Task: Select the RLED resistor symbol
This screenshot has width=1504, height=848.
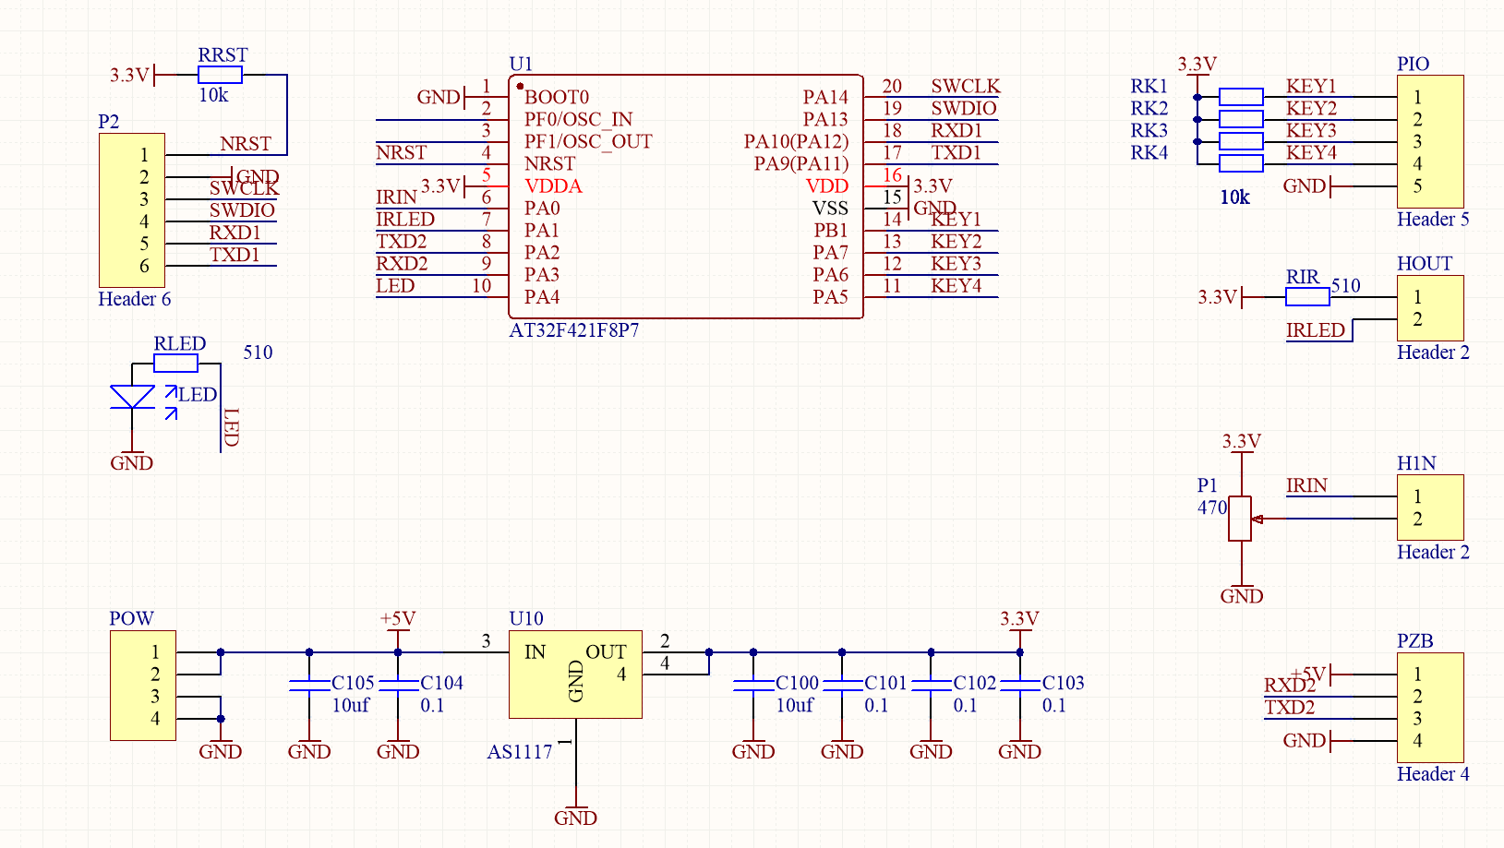Action: pyautogui.click(x=175, y=364)
